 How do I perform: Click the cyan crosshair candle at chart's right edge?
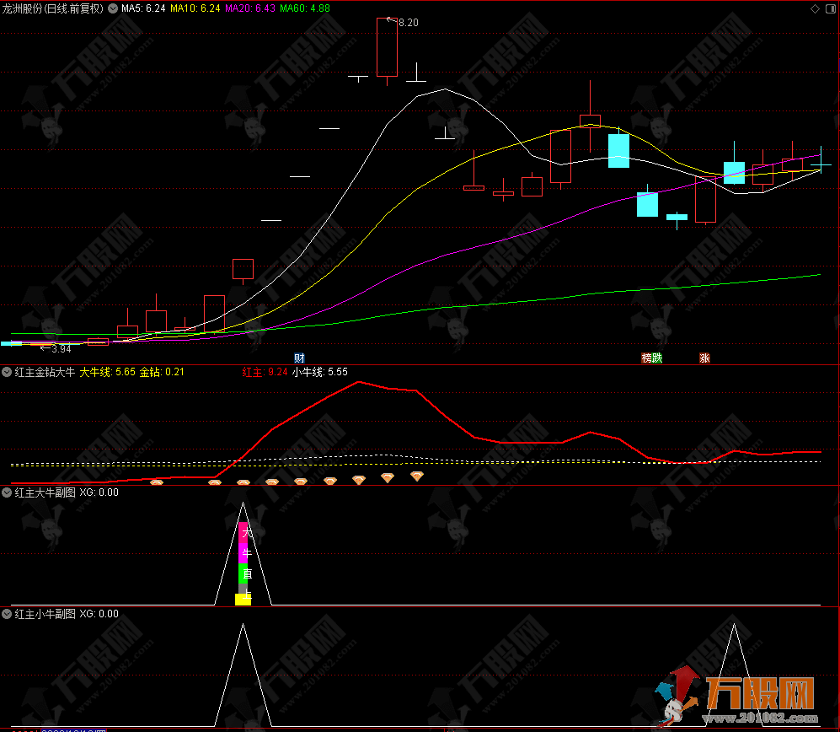tap(821, 164)
